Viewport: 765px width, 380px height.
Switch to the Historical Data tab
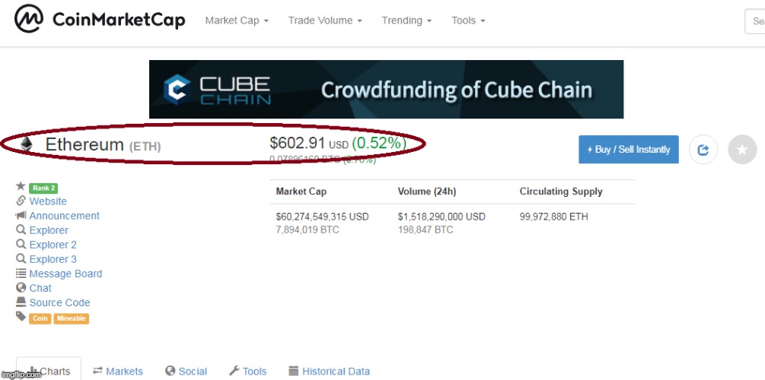click(x=329, y=371)
